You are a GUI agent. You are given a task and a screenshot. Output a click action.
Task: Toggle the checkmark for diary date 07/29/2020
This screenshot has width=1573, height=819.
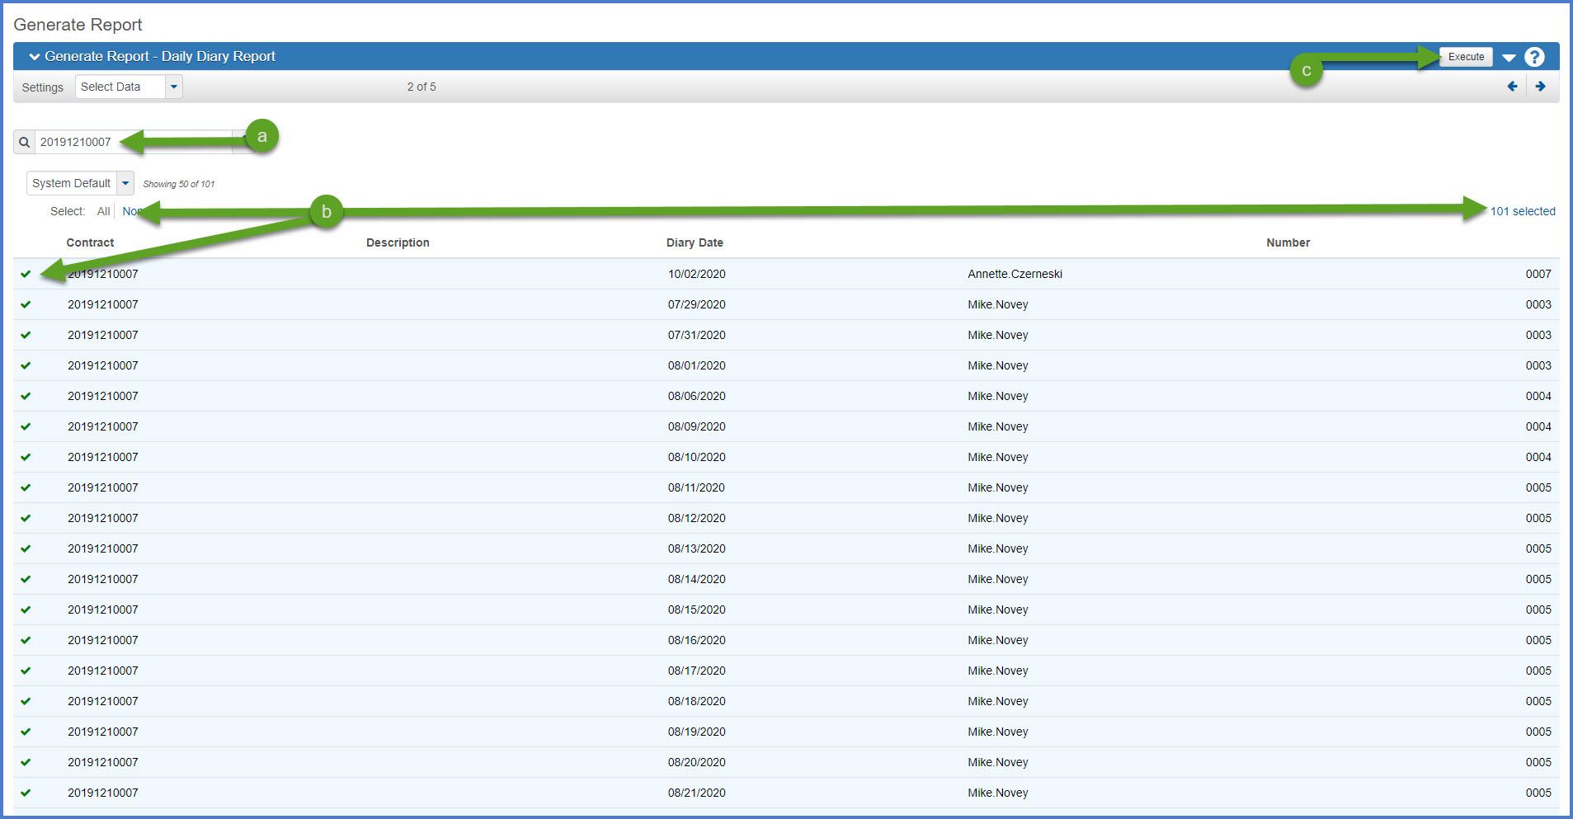[26, 304]
